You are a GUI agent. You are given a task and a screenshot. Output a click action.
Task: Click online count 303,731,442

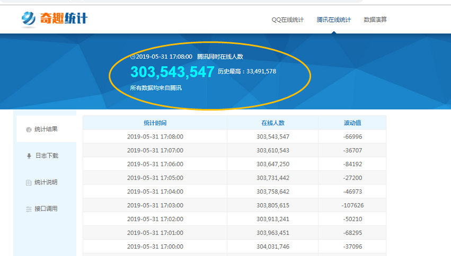pos(273,178)
